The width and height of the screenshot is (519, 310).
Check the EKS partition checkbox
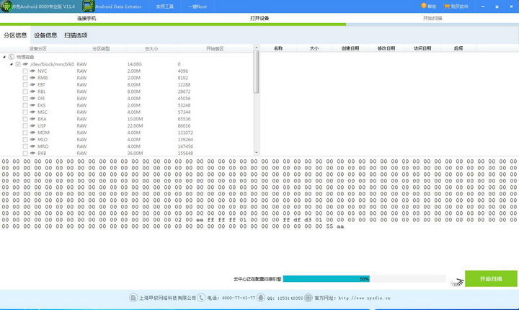[x=25, y=105]
